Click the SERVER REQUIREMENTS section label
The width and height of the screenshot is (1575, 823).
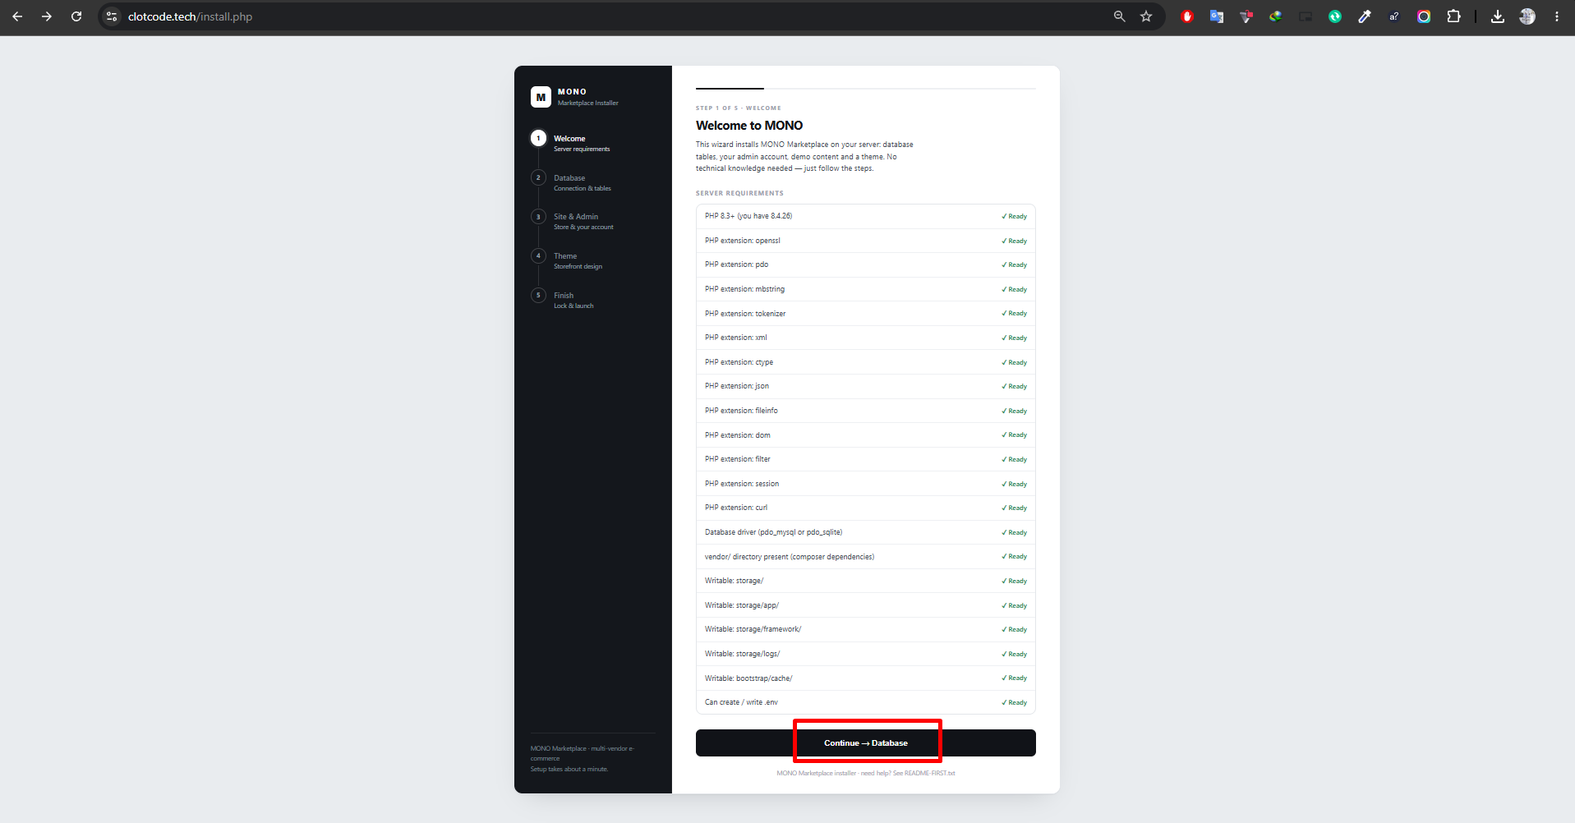tap(739, 194)
